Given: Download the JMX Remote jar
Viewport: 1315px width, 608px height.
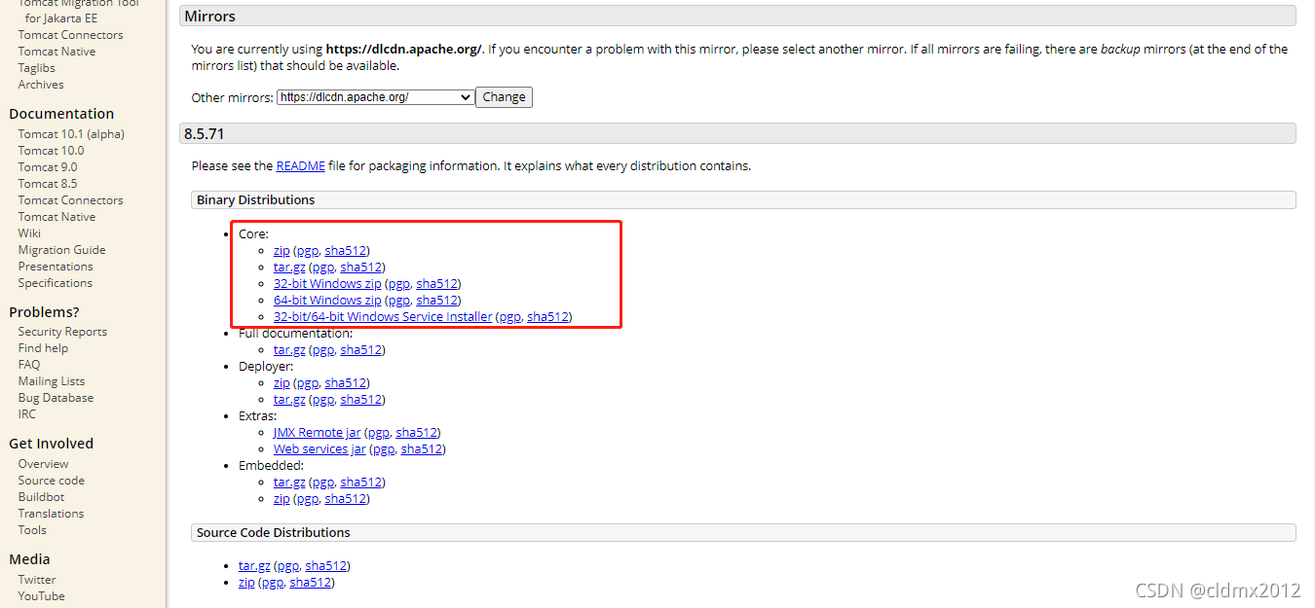Looking at the screenshot, I should click(x=317, y=433).
